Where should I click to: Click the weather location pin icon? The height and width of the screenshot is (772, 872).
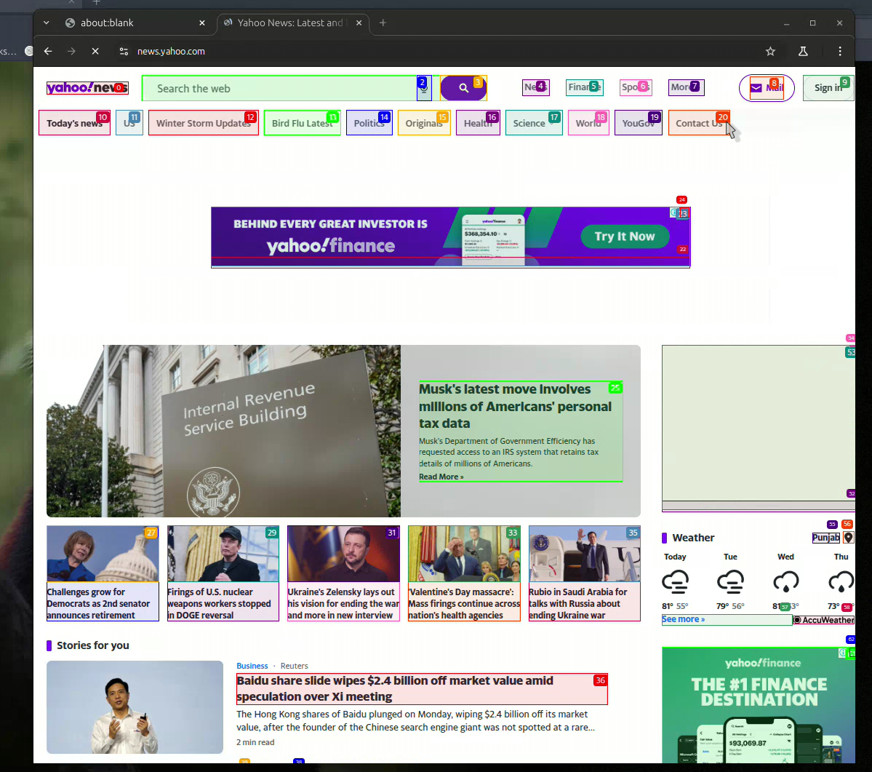coord(848,538)
